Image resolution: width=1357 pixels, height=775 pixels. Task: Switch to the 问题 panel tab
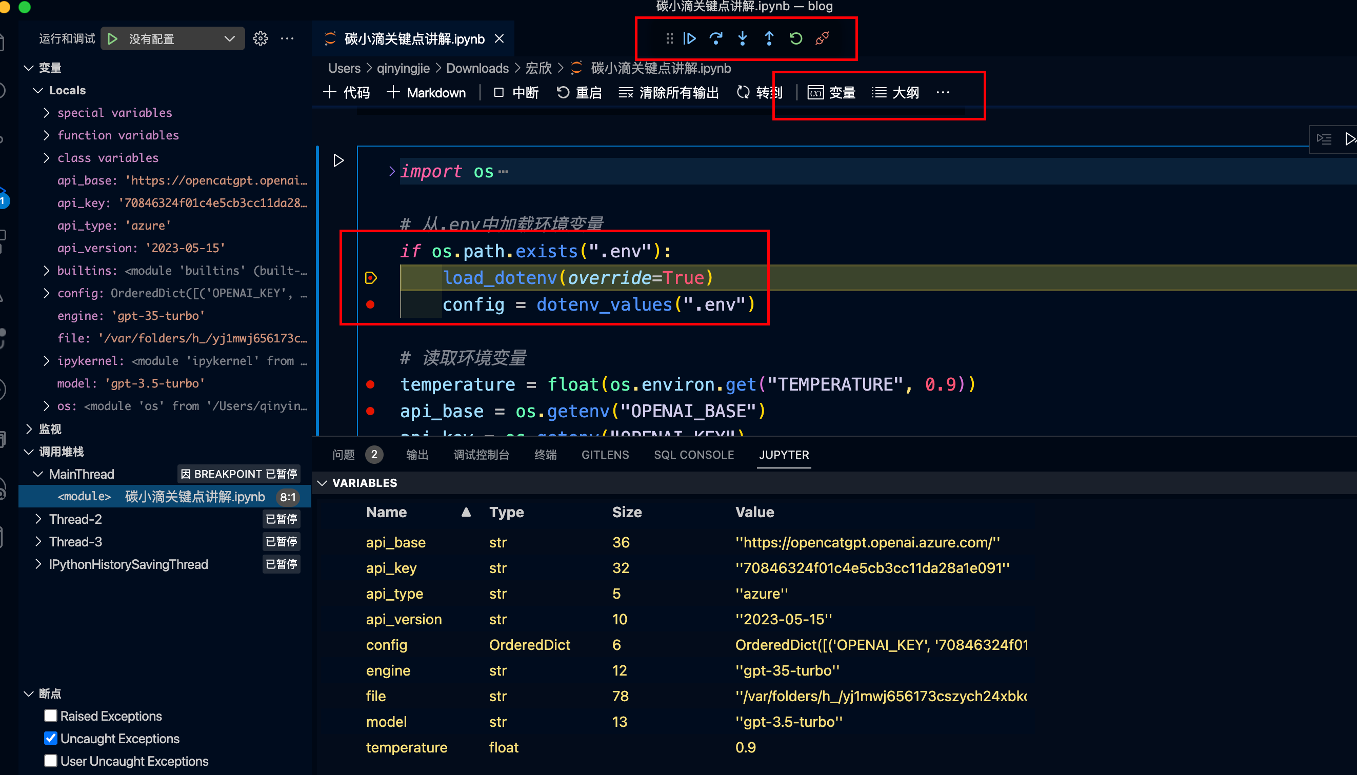tap(344, 455)
